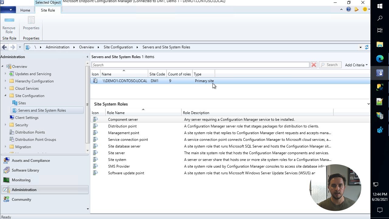
Task: Click the Overview breadcrumb
Action: coord(86,47)
